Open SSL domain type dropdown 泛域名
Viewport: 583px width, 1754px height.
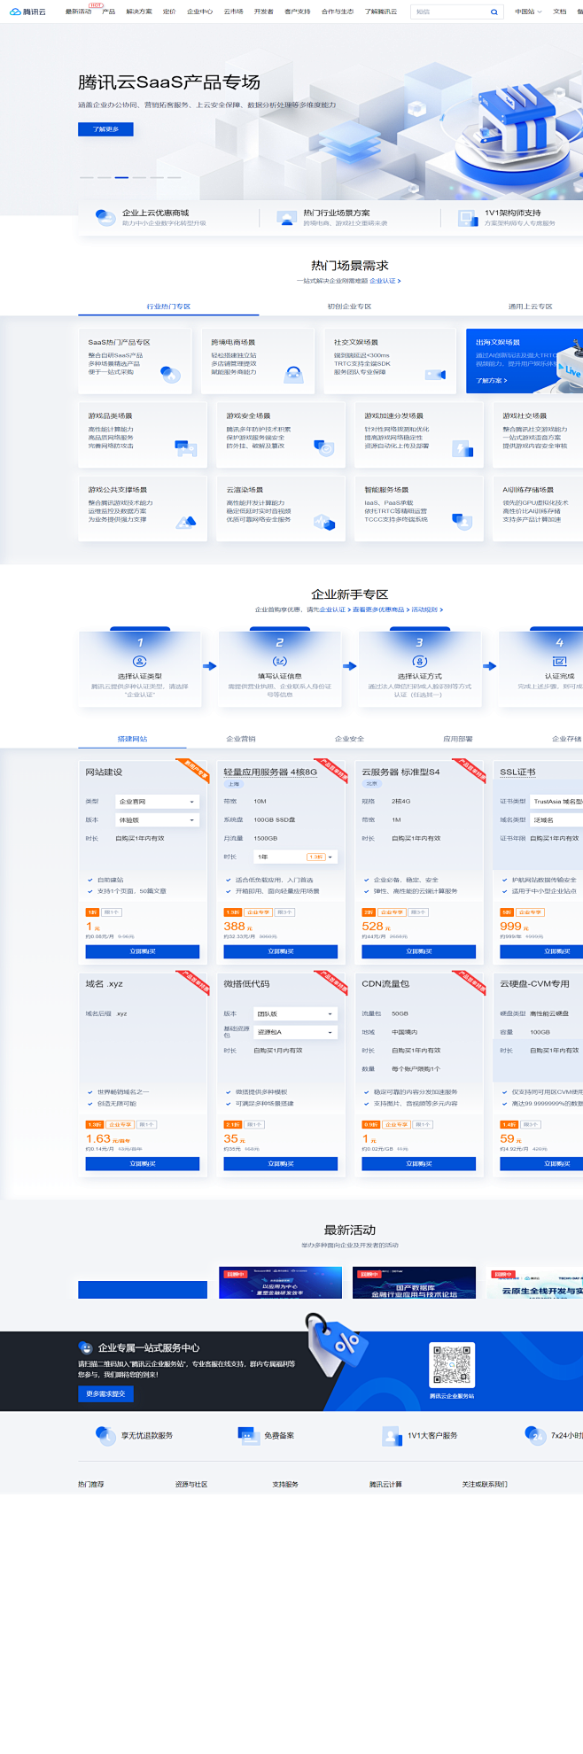pos(556,820)
